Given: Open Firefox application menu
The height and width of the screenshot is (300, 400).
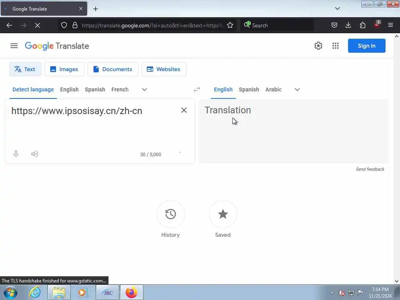Looking at the screenshot, I should coord(391,25).
